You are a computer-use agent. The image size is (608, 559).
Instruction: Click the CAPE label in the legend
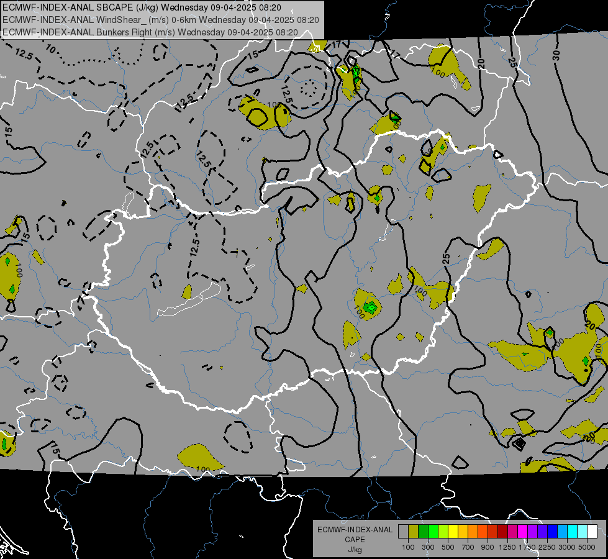(355, 540)
